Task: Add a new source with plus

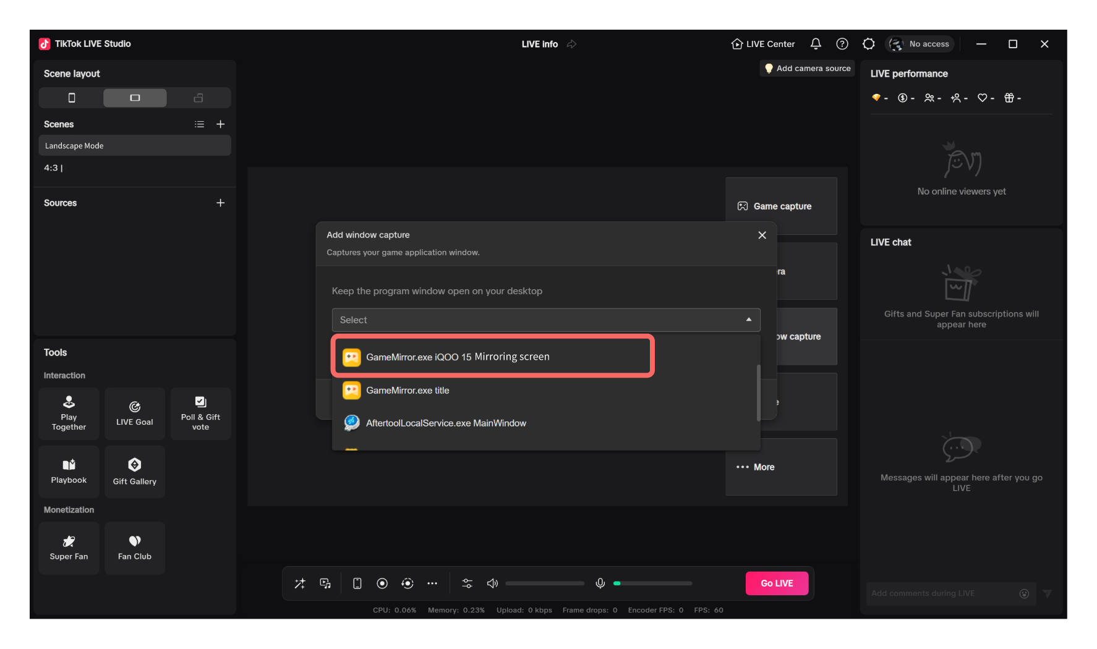Action: 220,203
